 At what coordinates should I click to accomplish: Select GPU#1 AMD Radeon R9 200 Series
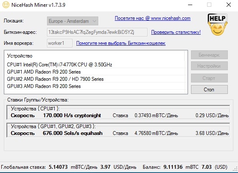point(96,72)
